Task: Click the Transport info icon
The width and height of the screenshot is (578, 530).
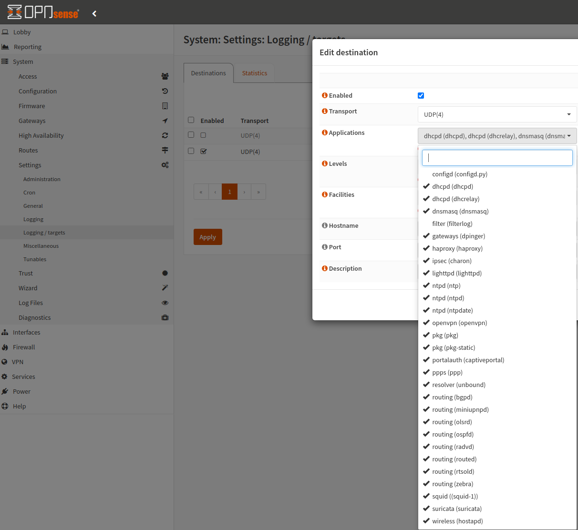Action: [325, 111]
